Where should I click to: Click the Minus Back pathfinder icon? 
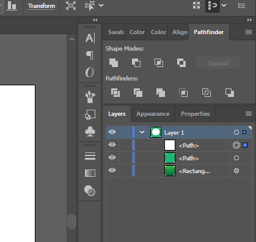click(x=230, y=93)
